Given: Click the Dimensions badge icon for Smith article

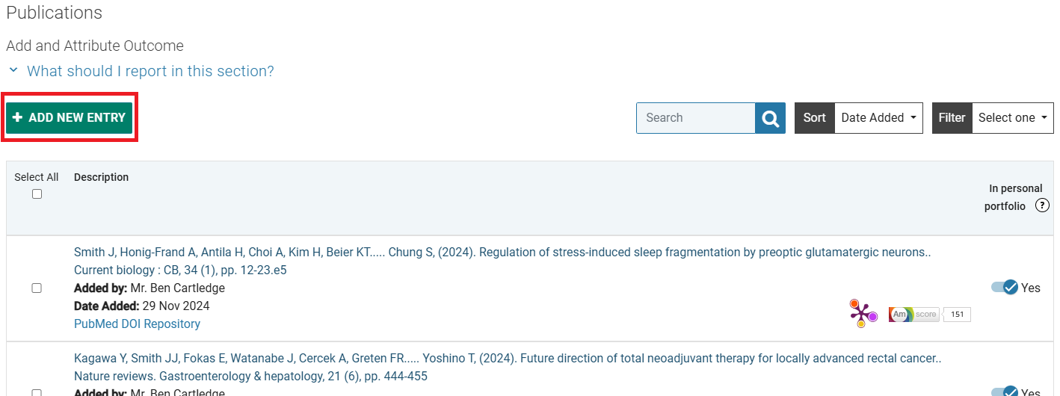Looking at the screenshot, I should pyautogui.click(x=863, y=314).
